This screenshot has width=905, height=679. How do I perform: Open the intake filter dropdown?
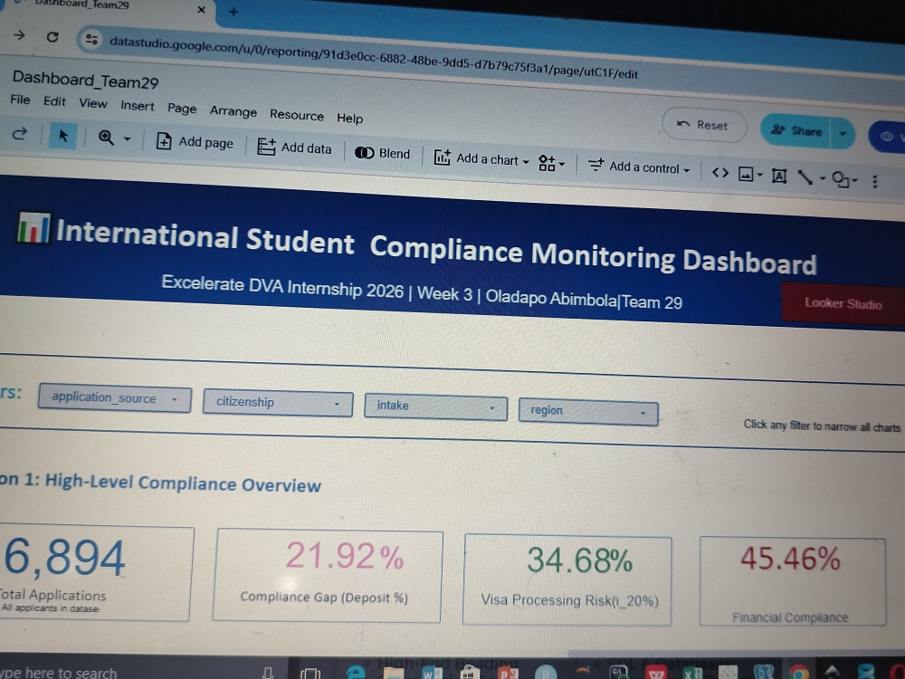click(436, 406)
